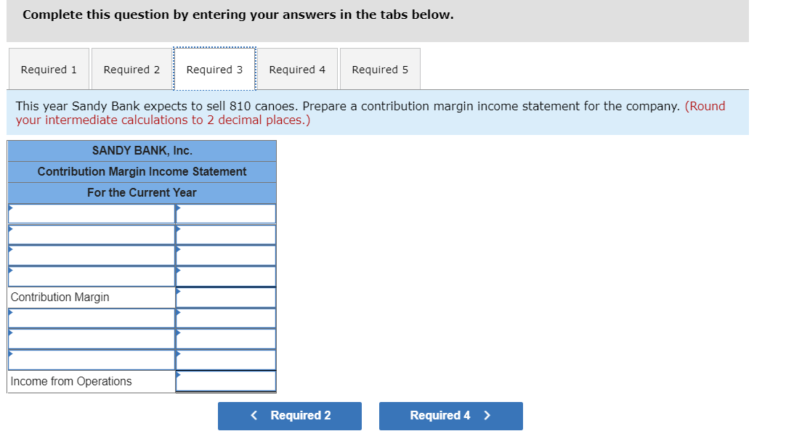Screen dimensions: 794x447
Task: Open the second label dropdown below Contribution Margin
Action: click(x=91, y=338)
